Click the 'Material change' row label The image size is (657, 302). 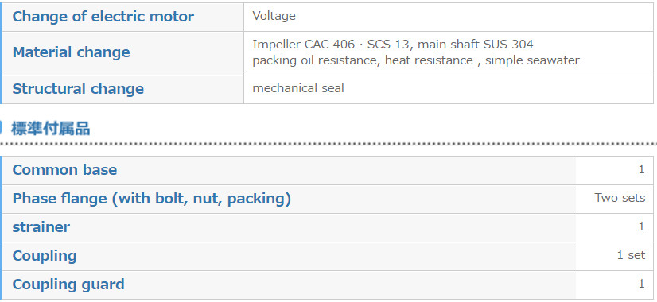(72, 52)
